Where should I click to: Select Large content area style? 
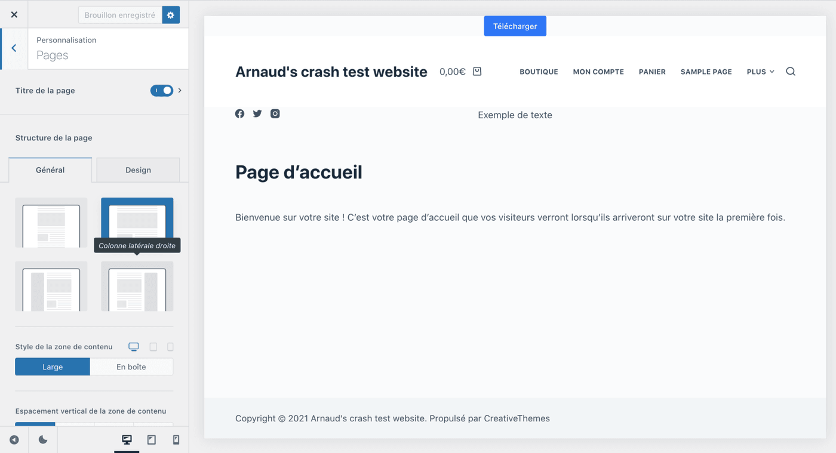point(53,367)
